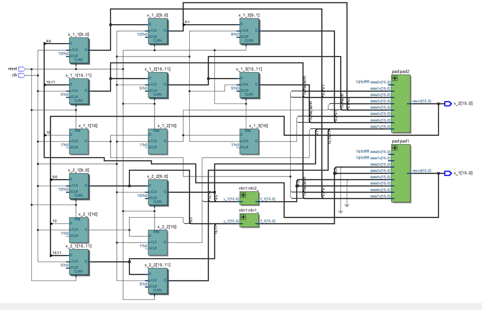Image resolution: width=482 pixels, height=310 pixels.
Task: Select the x_1_1[10] flip-flop block
Action: (79, 142)
